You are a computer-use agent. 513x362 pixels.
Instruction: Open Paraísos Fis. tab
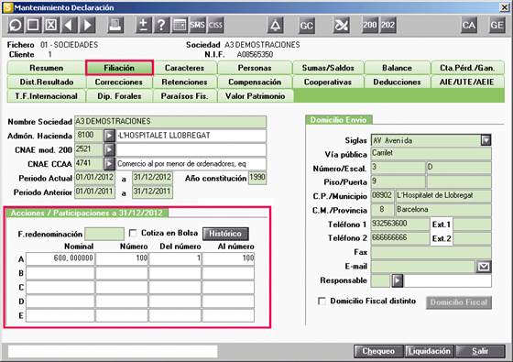pyautogui.click(x=184, y=96)
